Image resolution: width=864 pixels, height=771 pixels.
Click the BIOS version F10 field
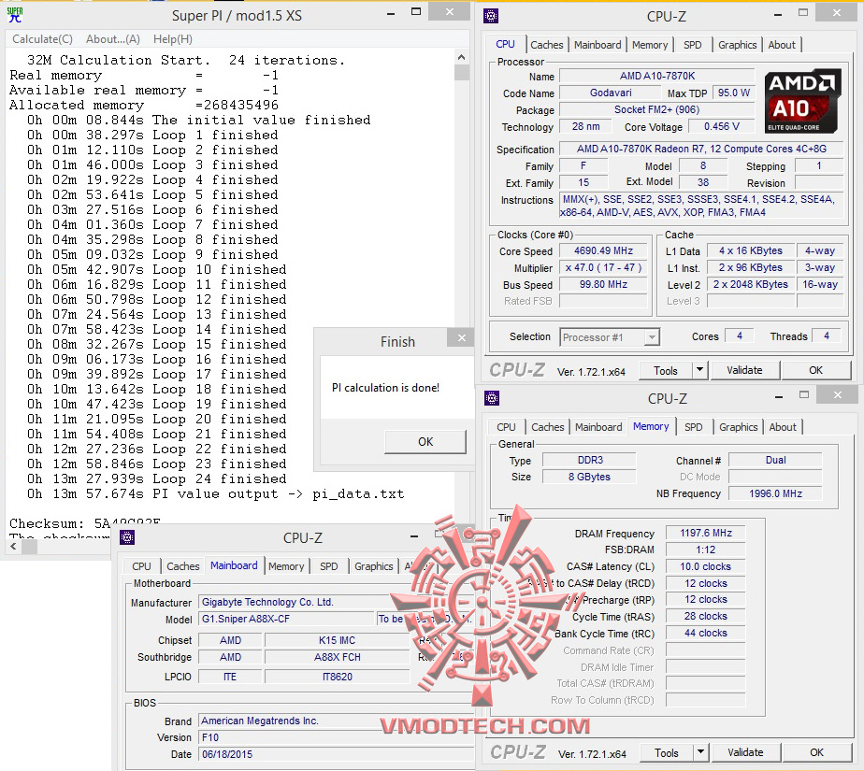pos(336,738)
